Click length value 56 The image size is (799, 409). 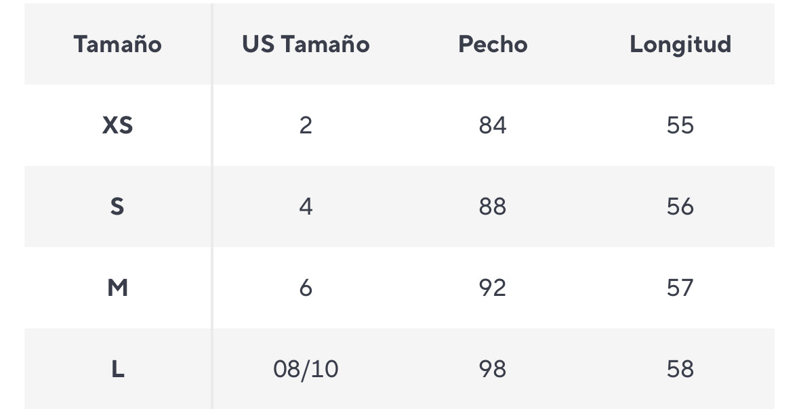point(680,207)
